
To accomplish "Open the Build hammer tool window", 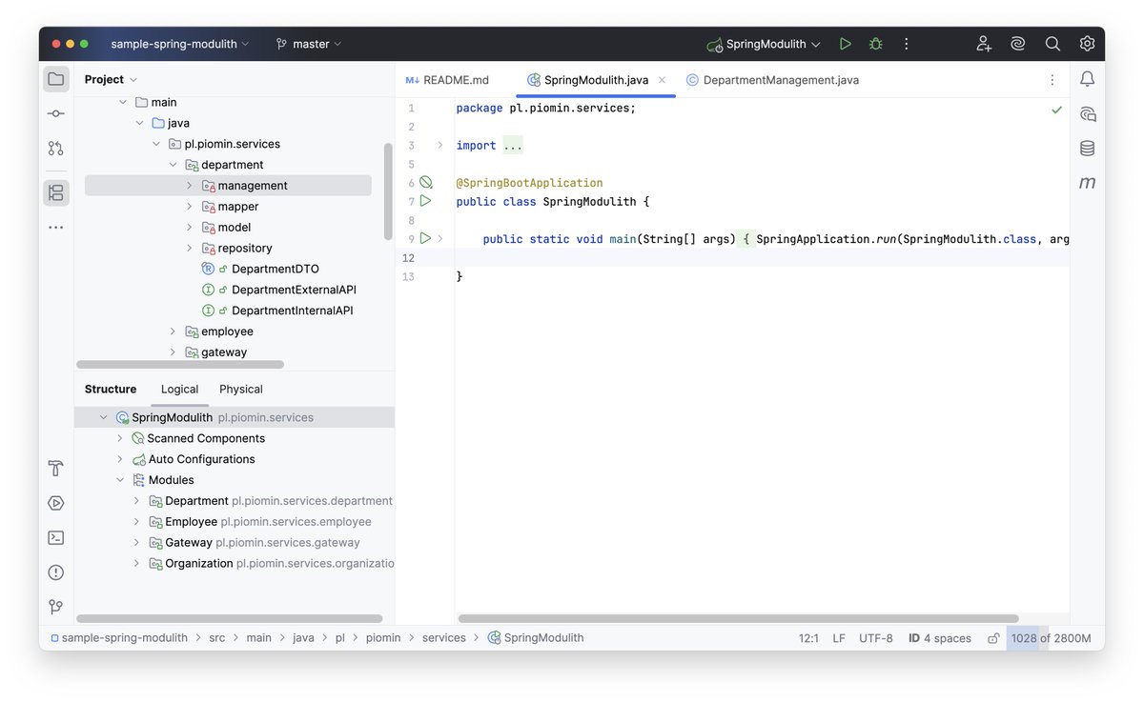I will (x=56, y=469).
